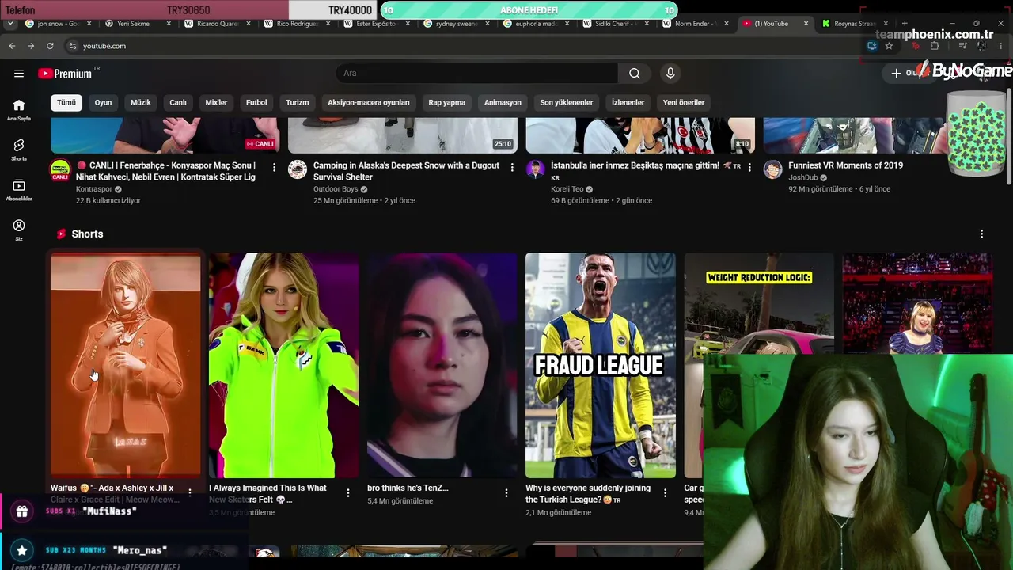This screenshot has width=1013, height=570.
Task: Open more options for the Turkish League Short
Action: (x=665, y=492)
